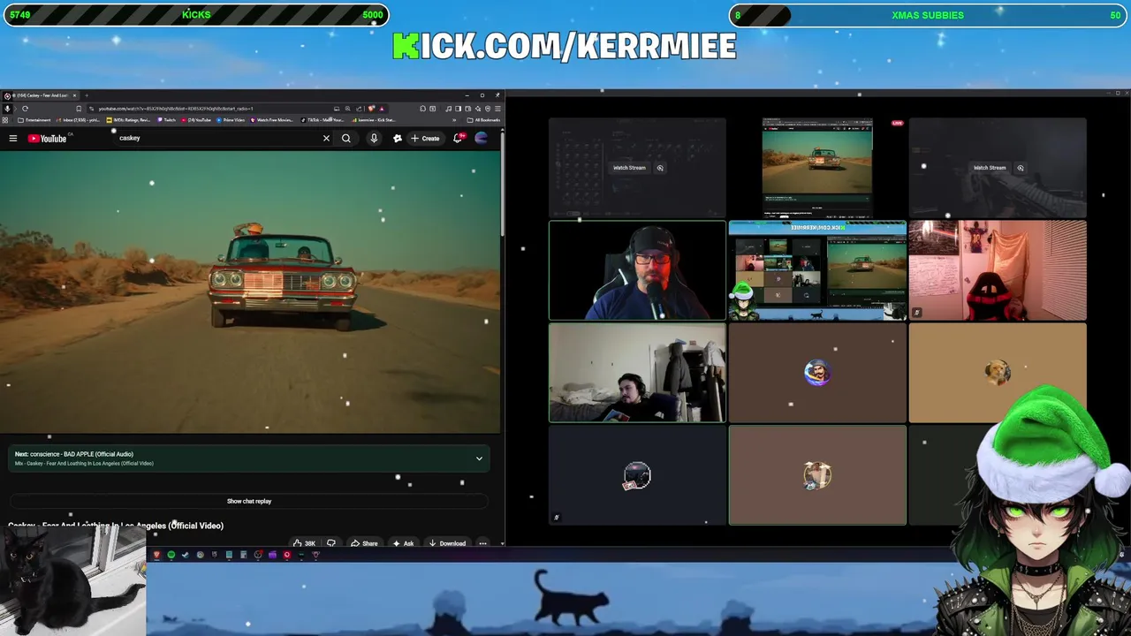Screen dimensions: 1131x636
Task: Toggle the browser sidebar panel icon
Action: click(x=458, y=109)
